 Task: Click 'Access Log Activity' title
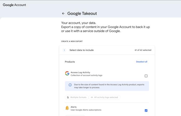click(x=80, y=72)
